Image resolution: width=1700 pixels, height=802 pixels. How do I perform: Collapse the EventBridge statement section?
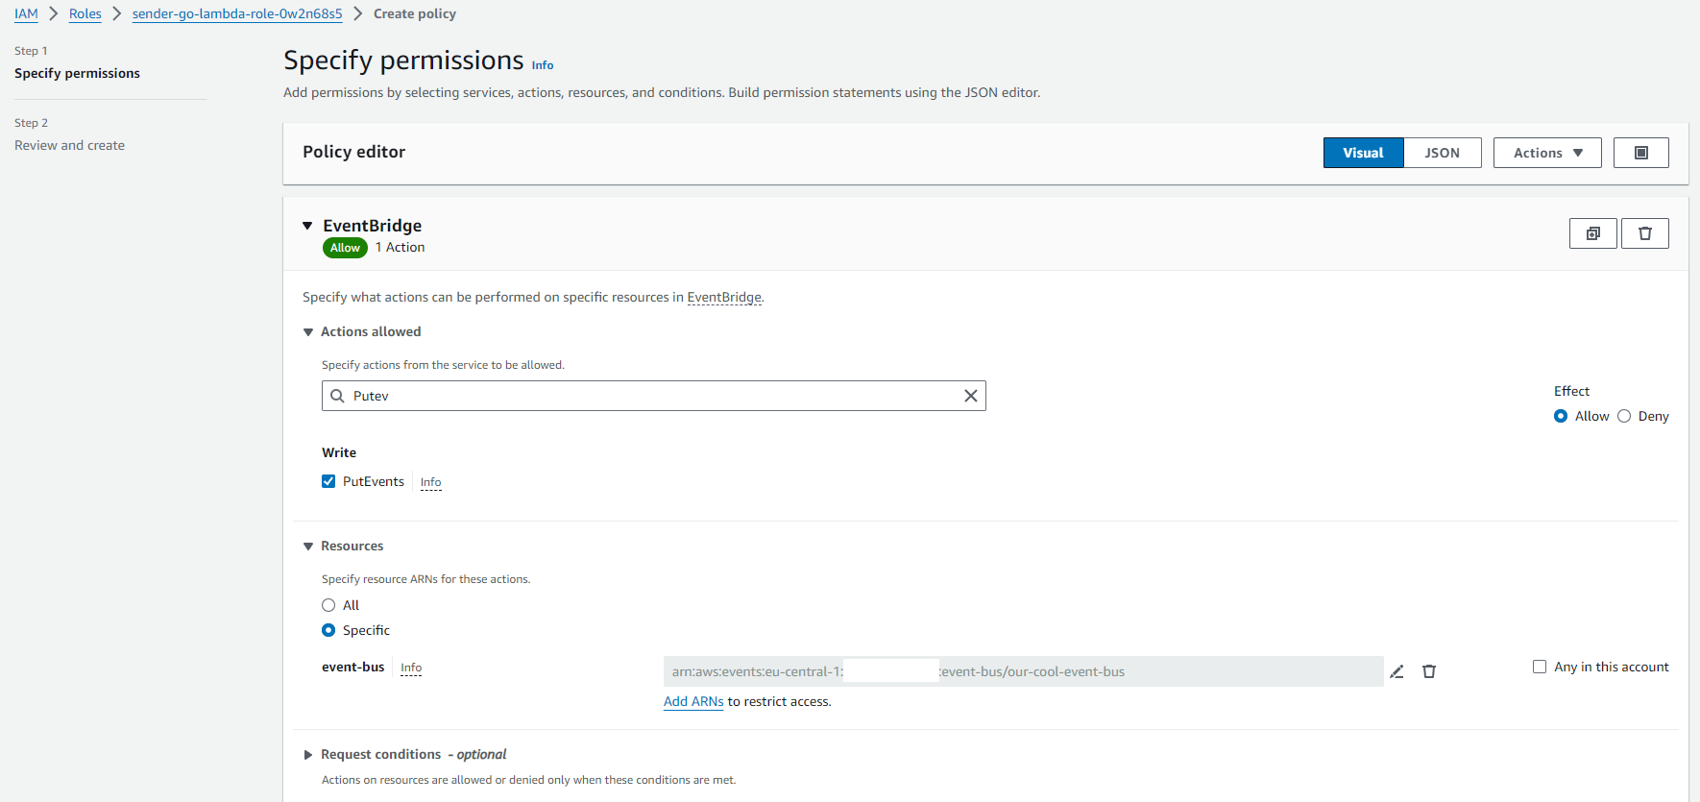point(307,226)
